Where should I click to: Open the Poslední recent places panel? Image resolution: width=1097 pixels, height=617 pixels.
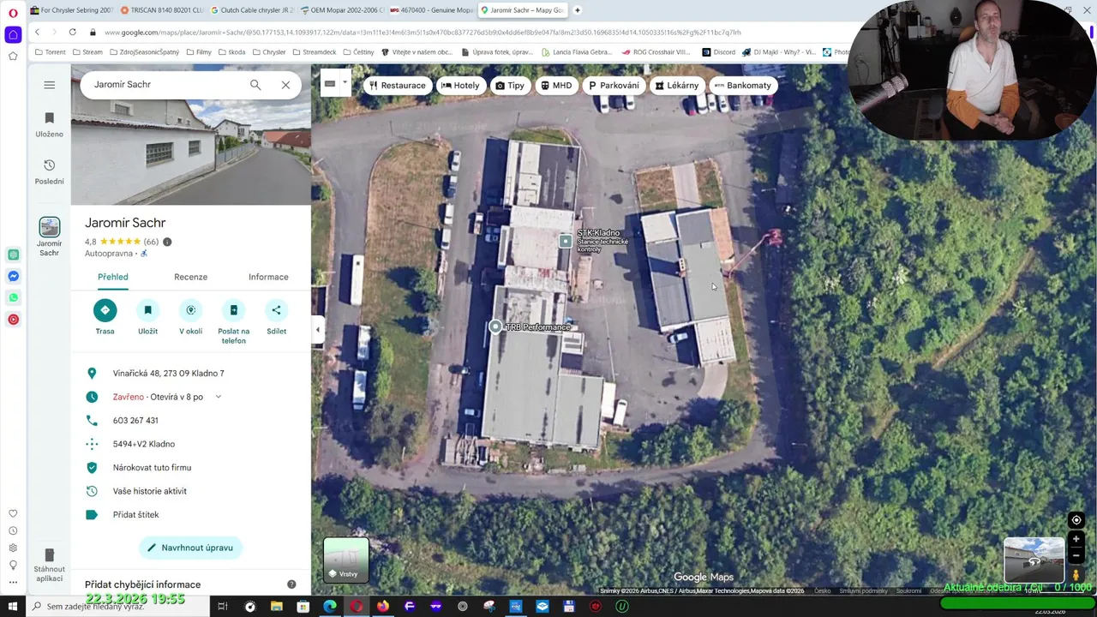[x=49, y=171]
